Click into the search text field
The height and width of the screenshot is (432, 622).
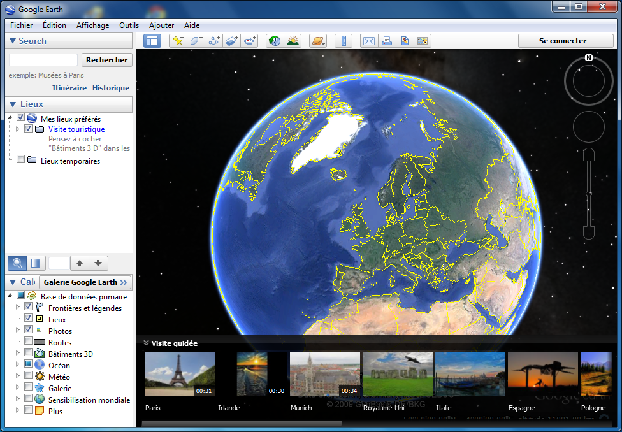coord(43,60)
